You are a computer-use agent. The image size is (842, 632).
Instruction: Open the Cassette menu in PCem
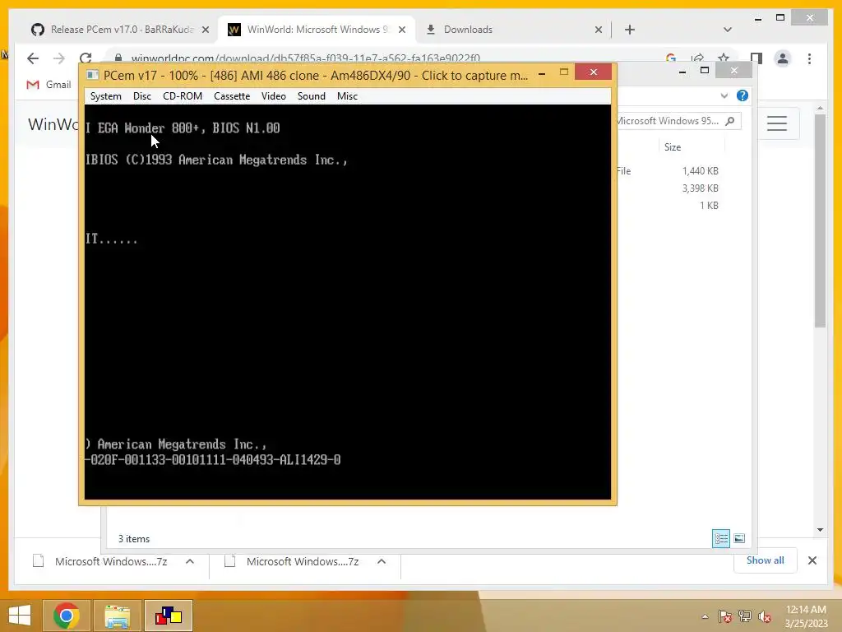click(x=232, y=96)
